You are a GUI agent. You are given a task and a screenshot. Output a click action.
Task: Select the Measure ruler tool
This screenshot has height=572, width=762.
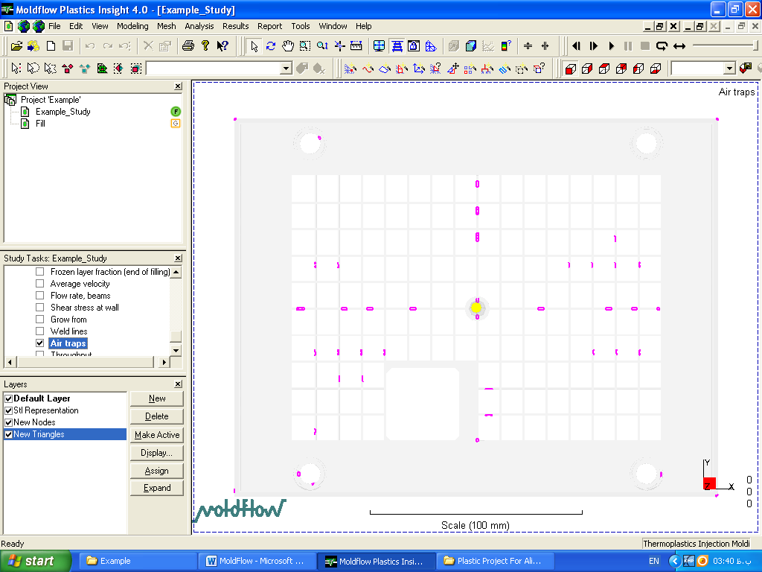coord(356,46)
